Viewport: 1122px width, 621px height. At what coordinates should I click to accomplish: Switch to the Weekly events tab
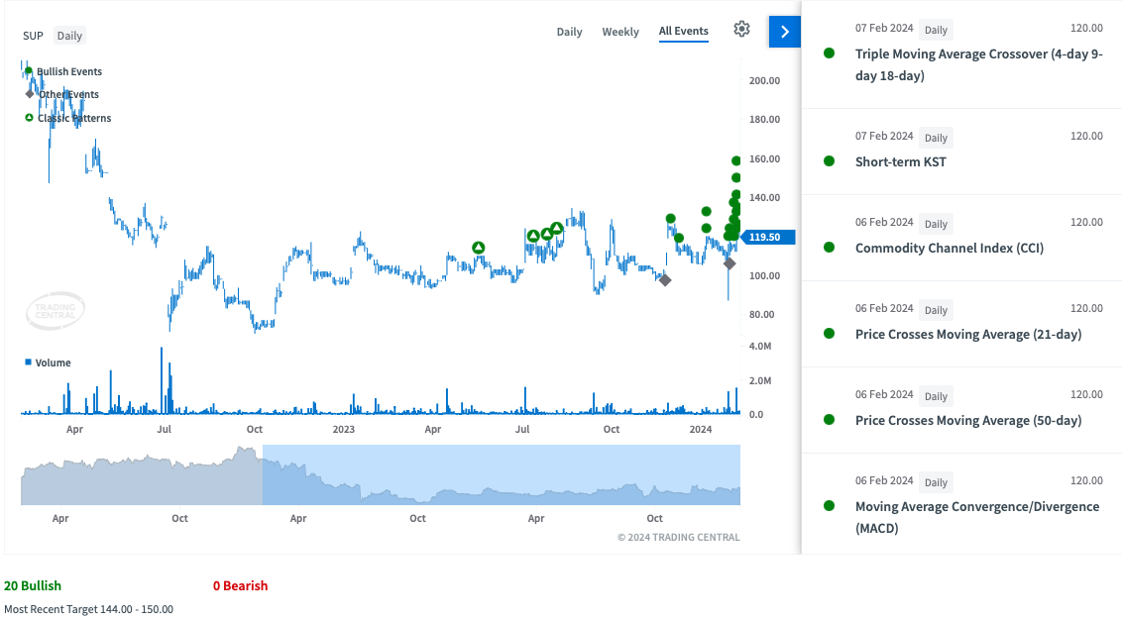point(620,32)
